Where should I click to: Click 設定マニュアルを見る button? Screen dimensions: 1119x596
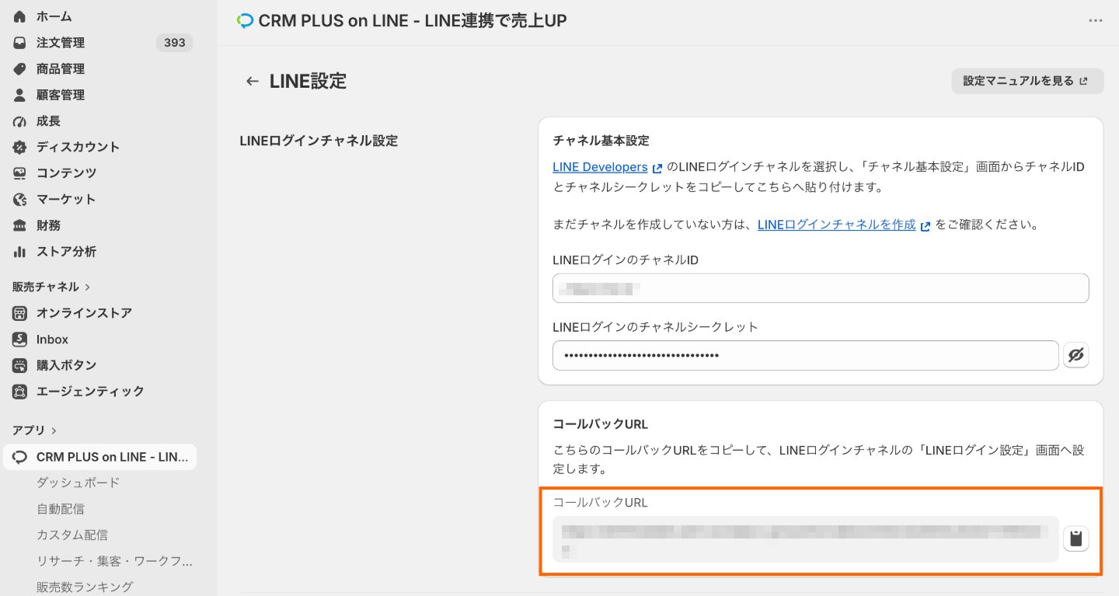1027,81
